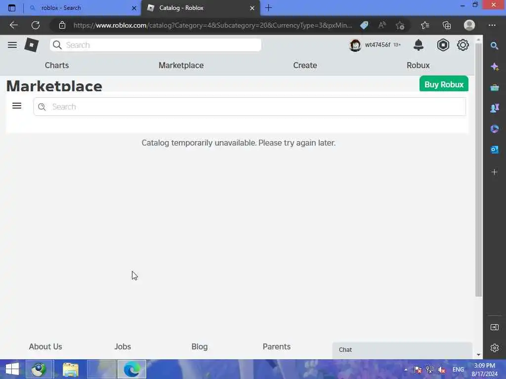Open the muted volume tray icon
The height and width of the screenshot is (379, 506).
coord(442,370)
